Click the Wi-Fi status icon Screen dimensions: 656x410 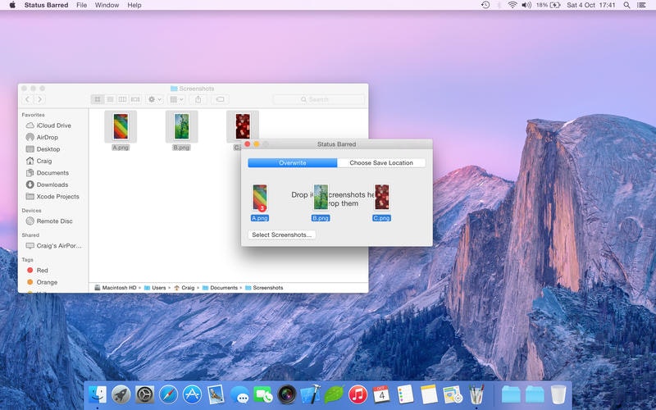click(512, 5)
